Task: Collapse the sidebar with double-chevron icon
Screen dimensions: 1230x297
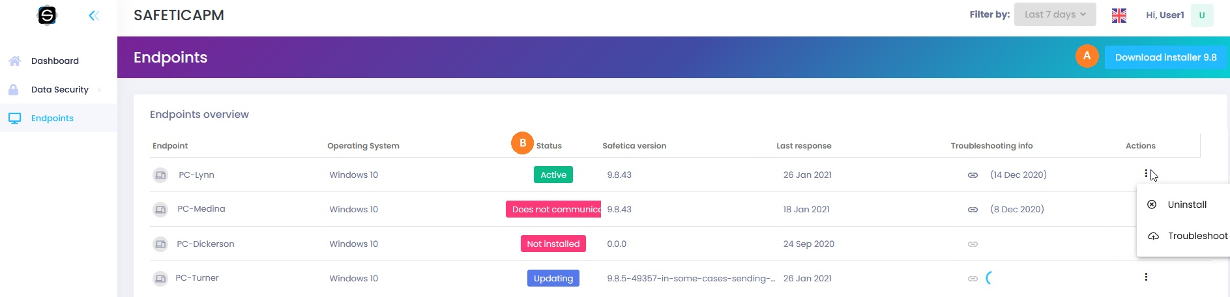Action: [94, 16]
